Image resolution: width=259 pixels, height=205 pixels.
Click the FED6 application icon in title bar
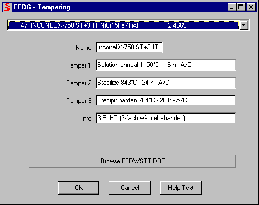tap(8, 7)
